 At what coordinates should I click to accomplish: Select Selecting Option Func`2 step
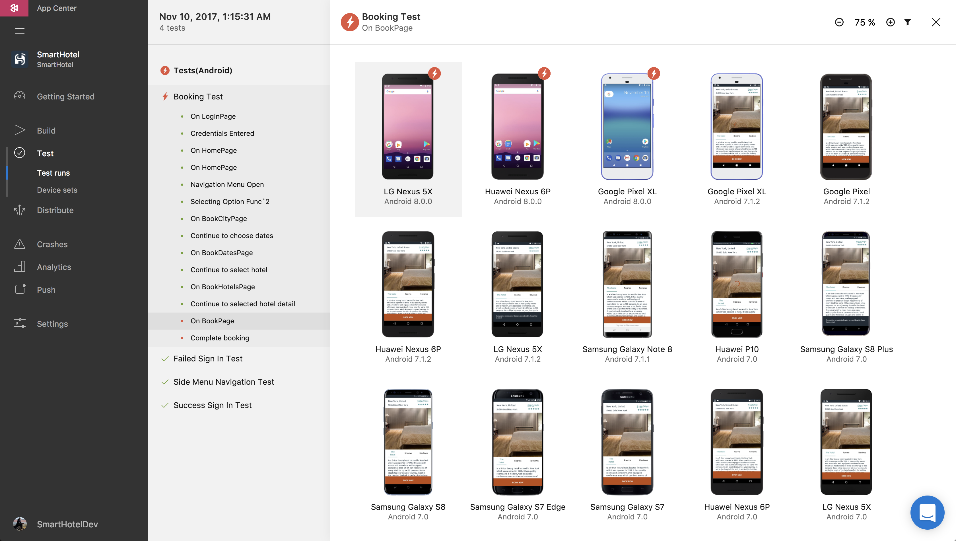click(x=230, y=202)
